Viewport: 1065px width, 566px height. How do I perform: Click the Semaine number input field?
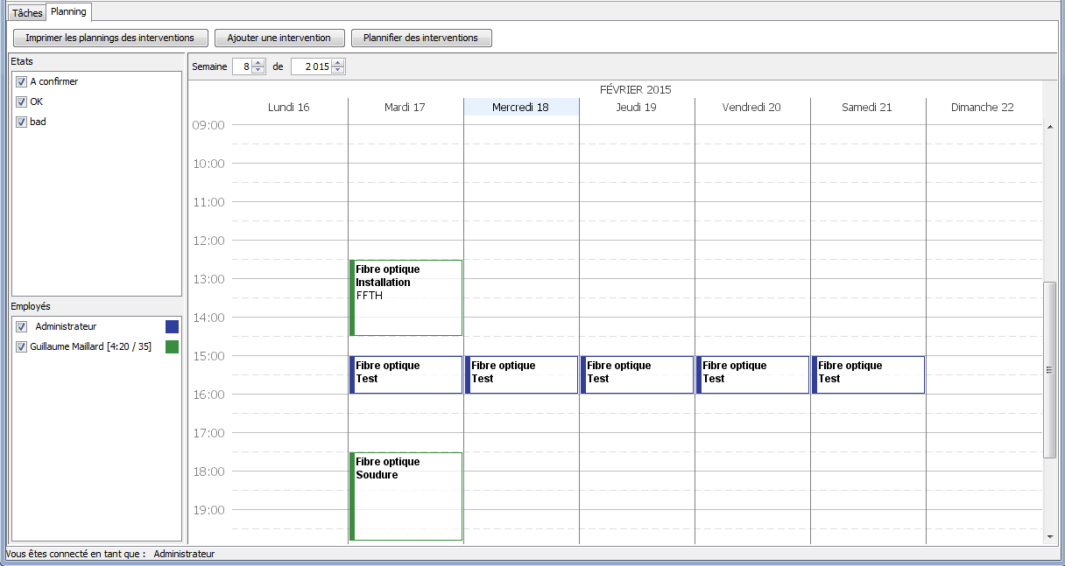(243, 66)
